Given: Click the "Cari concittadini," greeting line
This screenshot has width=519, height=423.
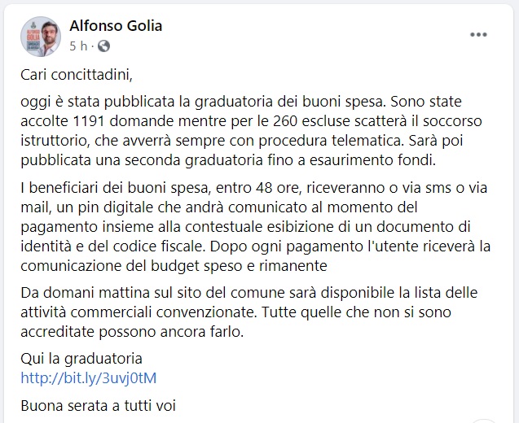Looking at the screenshot, I should tap(76, 76).
